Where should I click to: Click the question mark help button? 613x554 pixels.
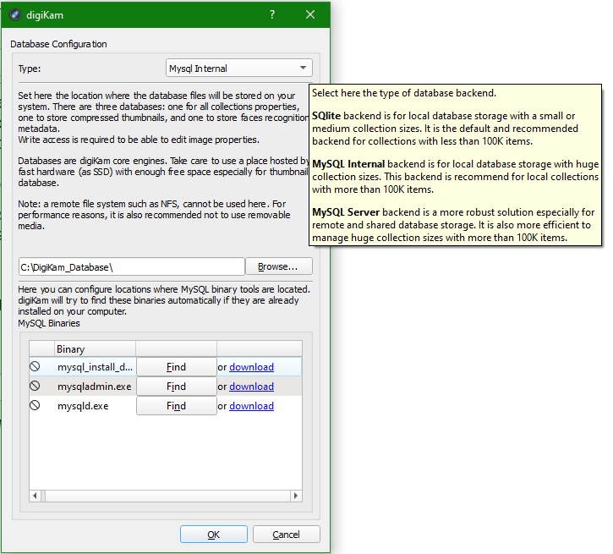click(272, 15)
